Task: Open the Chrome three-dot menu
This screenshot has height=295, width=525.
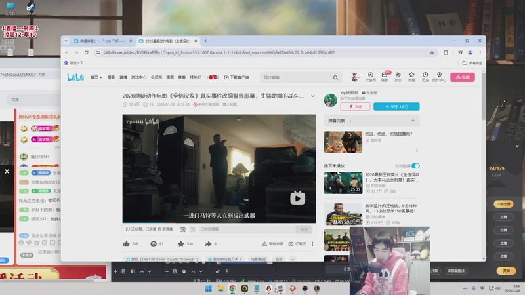Action: [x=480, y=52]
